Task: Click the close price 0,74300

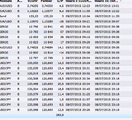Action: pyautogui.click(x=47, y=6)
